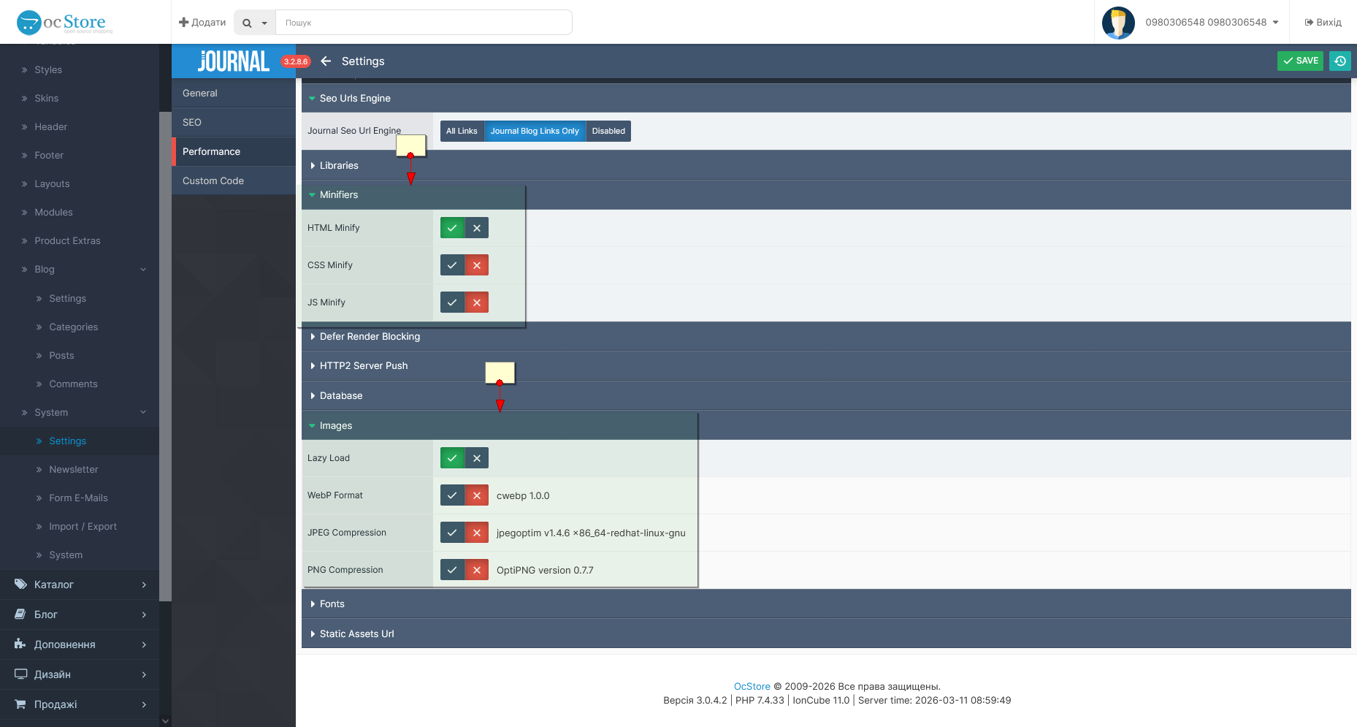
Task: Open Styles in the Journal menu
Action: coord(48,70)
